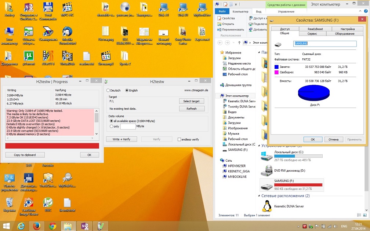Select SAMSUNG (F:) in navigation tree
The image size is (370, 231).
point(237,150)
